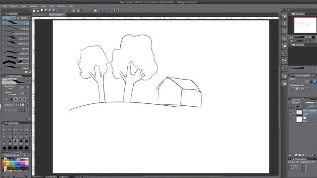Select the G-pen sub tool
The height and width of the screenshot is (178, 317).
(16, 23)
